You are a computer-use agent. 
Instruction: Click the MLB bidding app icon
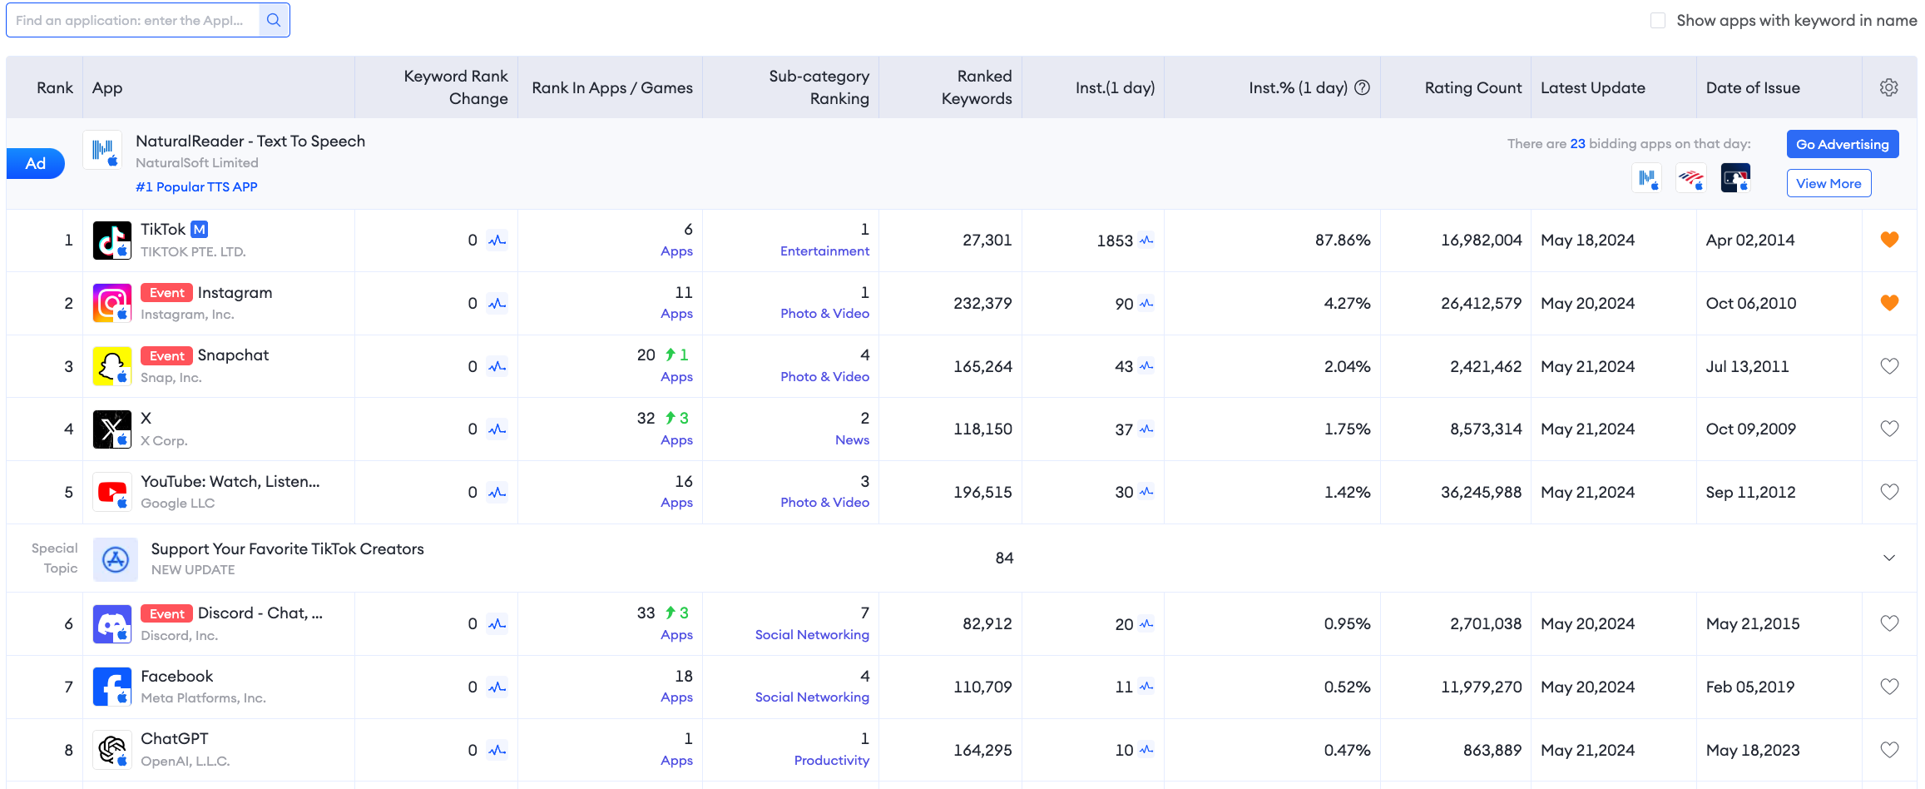[x=1735, y=177]
